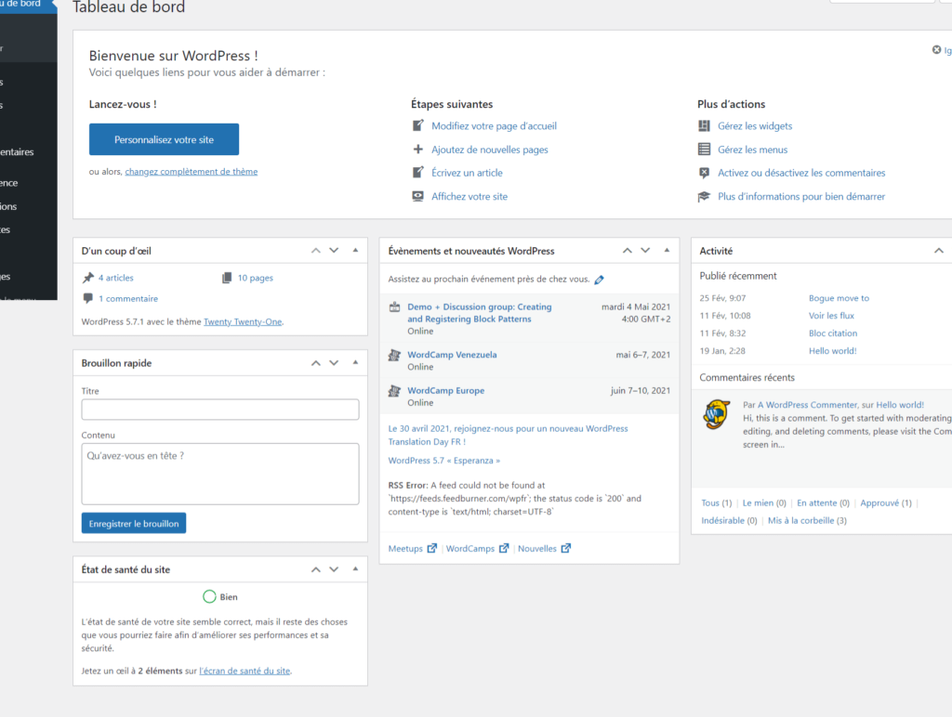Filter comments by Mis à la corbeille (3)
This screenshot has height=717, width=952.
pyautogui.click(x=807, y=520)
